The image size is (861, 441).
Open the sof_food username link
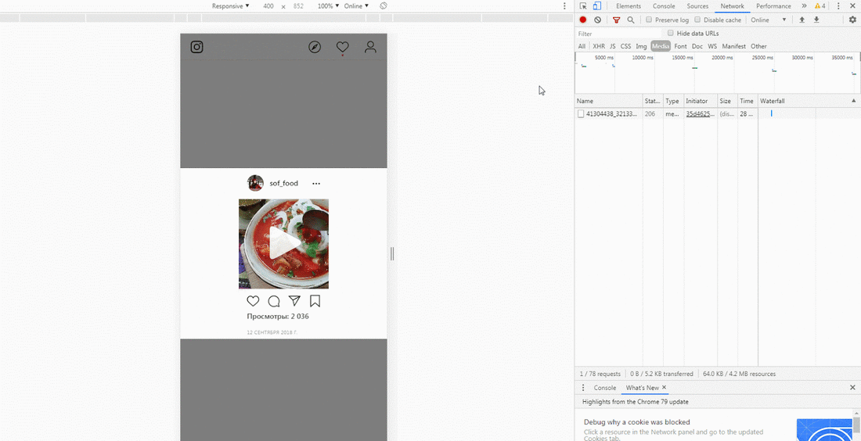pos(284,183)
